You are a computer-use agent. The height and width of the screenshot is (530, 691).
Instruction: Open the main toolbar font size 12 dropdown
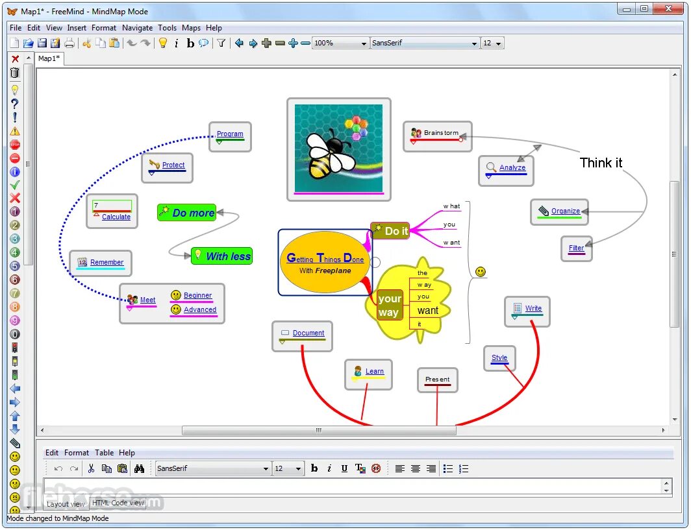click(498, 43)
